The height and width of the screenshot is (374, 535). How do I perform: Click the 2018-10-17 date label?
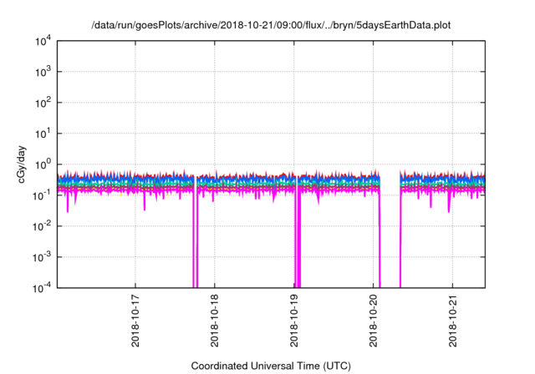pos(135,321)
